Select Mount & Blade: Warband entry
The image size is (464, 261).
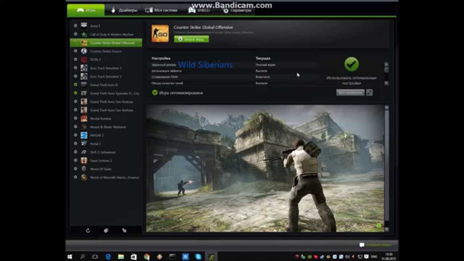[106, 127]
